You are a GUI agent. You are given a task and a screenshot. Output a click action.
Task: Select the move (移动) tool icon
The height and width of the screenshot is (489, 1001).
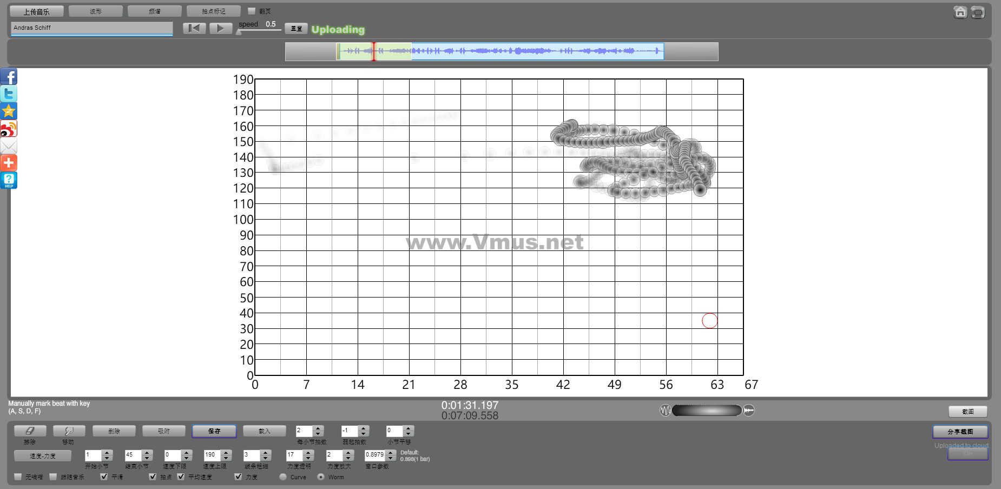click(69, 431)
